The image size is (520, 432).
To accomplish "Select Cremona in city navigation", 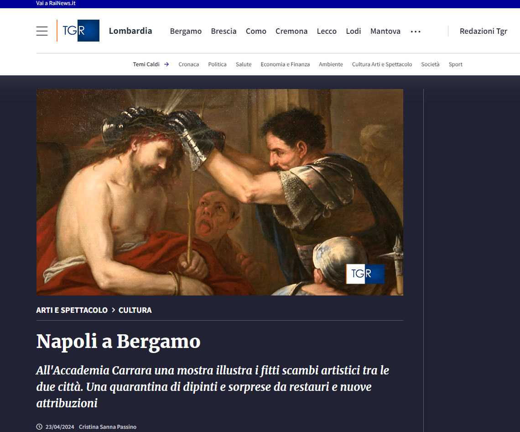I will point(291,31).
